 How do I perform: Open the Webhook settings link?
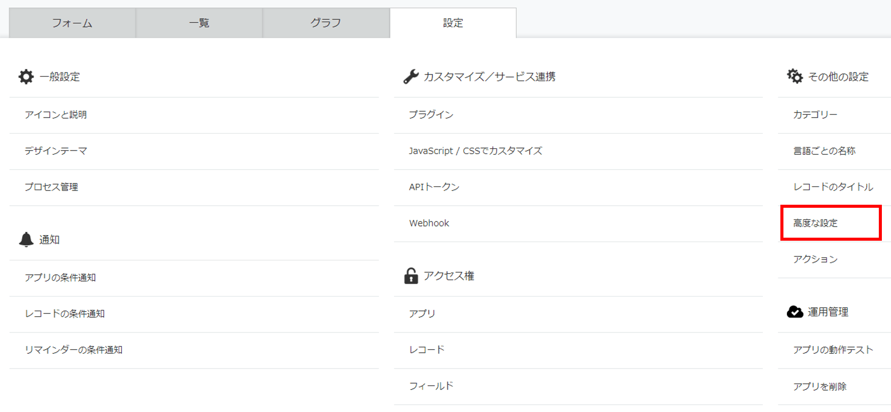(x=429, y=223)
